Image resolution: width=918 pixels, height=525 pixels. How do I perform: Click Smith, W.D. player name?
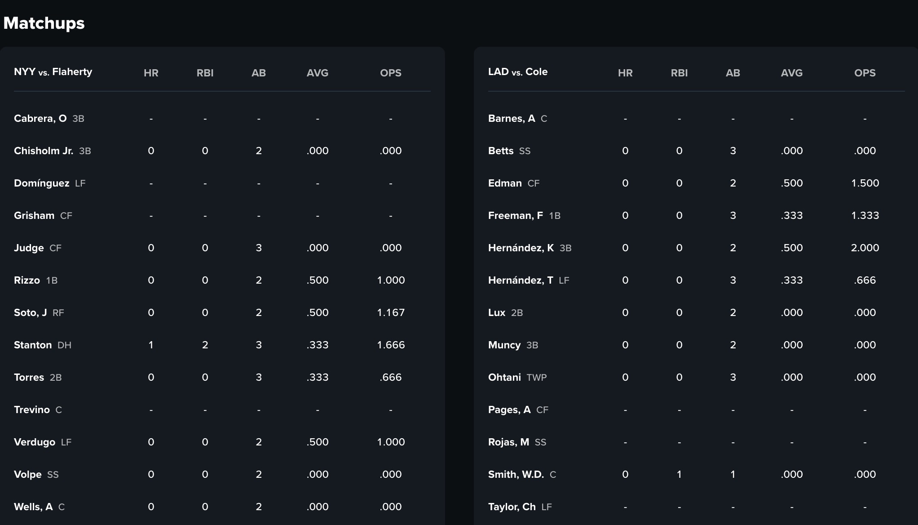pos(516,474)
